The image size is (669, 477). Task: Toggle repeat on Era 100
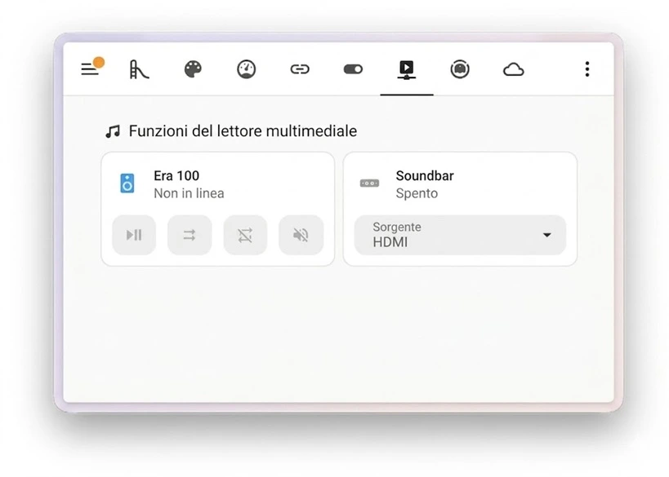tap(245, 235)
